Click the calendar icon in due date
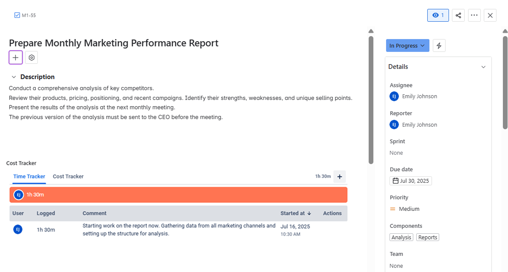Viewport: 508px width, 272px height. [x=395, y=181]
